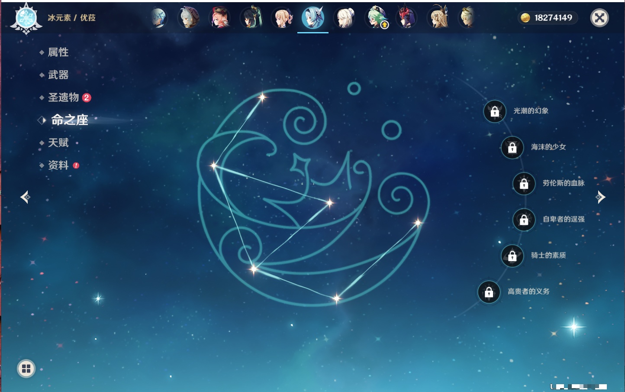625x392 pixels.
Task: Select the grey-haired hooded character avatar
Action: [x=189, y=18]
